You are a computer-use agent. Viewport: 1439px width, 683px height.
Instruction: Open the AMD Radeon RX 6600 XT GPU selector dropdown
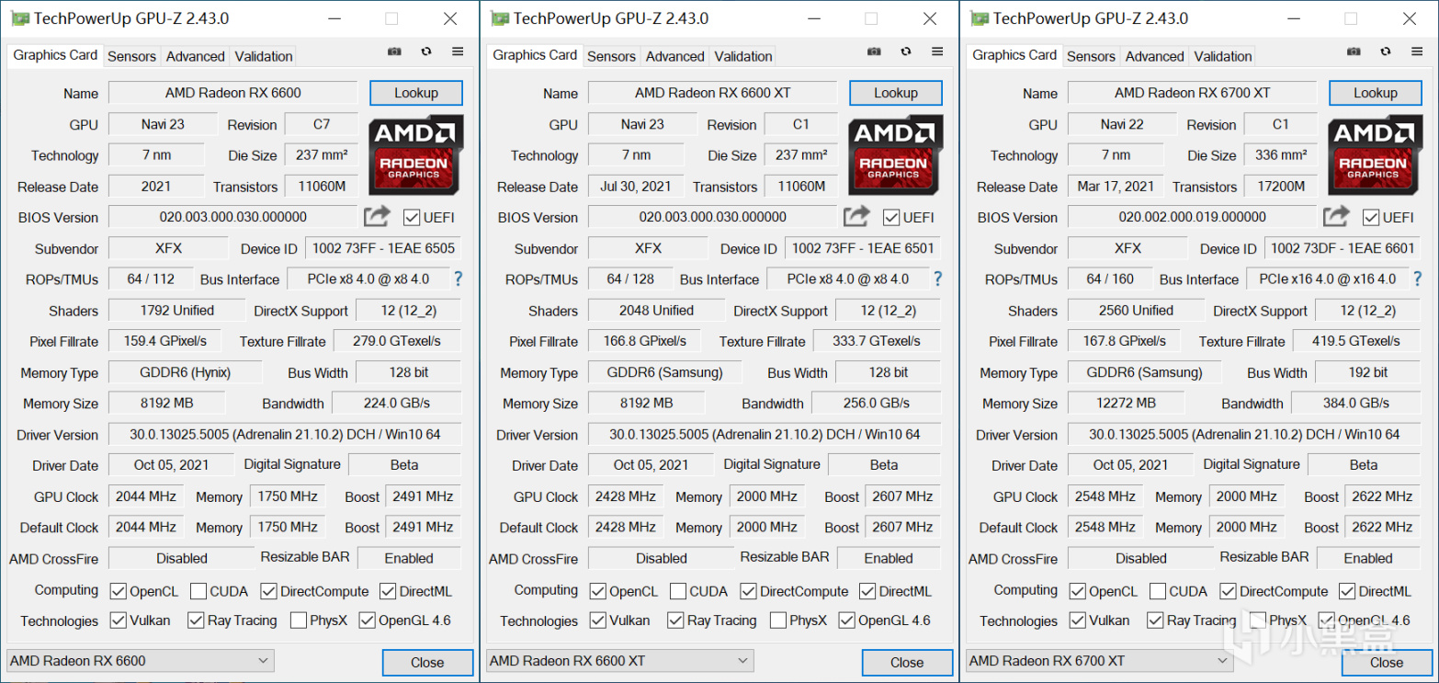tap(620, 661)
